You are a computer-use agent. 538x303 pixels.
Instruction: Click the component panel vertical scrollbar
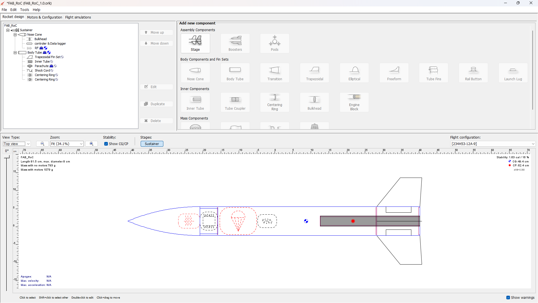(532, 70)
